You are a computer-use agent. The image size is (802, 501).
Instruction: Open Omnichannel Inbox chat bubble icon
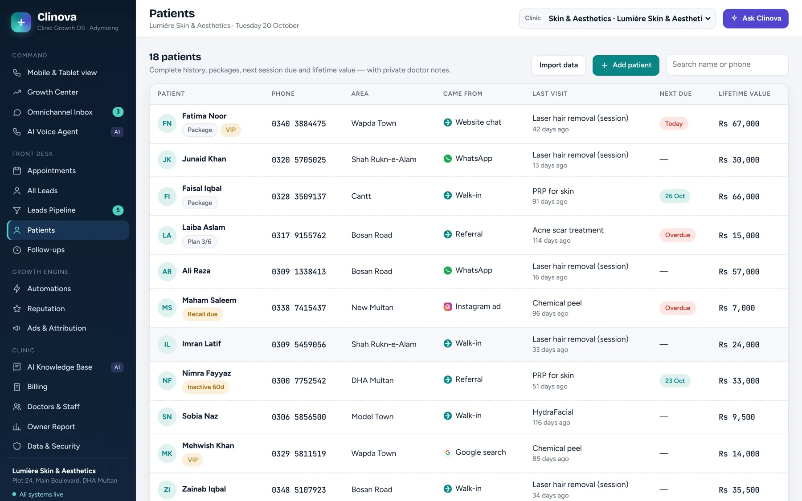coord(17,112)
